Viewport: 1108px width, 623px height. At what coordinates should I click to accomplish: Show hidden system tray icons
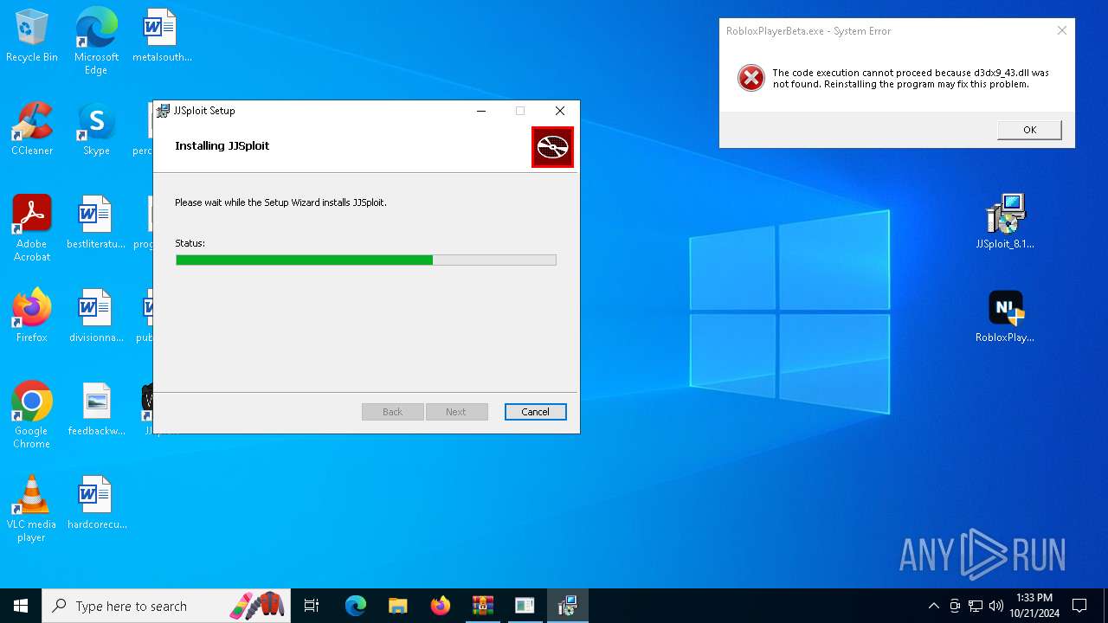933,606
